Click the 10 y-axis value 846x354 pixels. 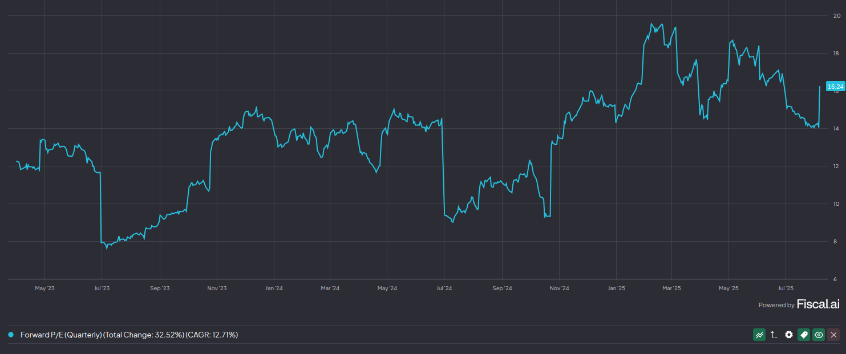836,204
